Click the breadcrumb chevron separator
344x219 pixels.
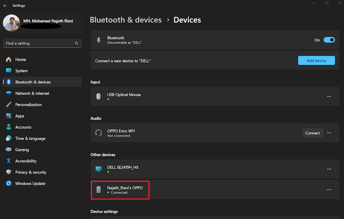pos(168,20)
